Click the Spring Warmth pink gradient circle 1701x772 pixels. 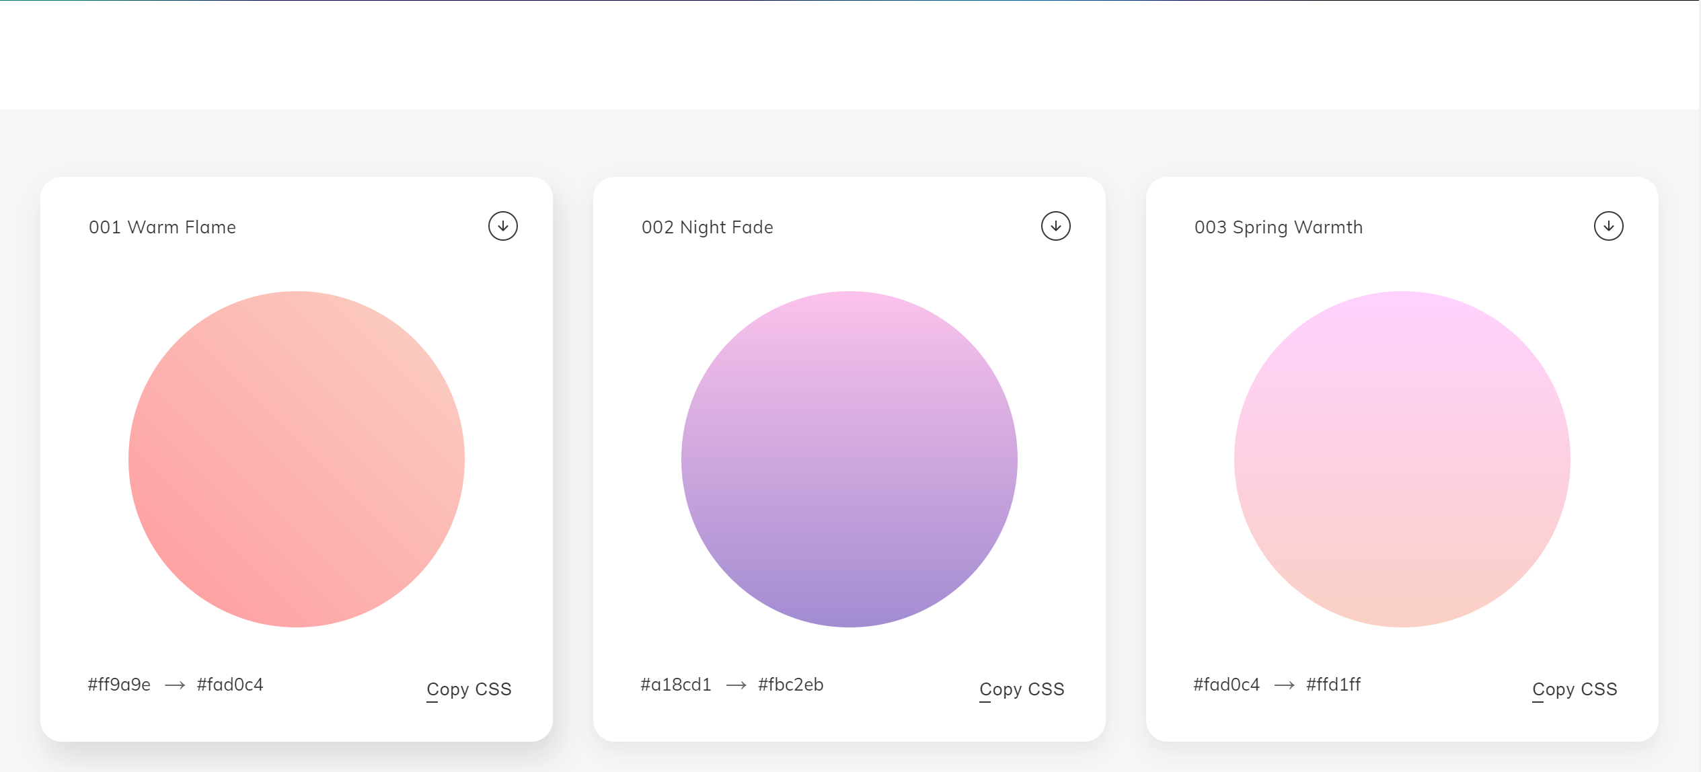pos(1402,459)
